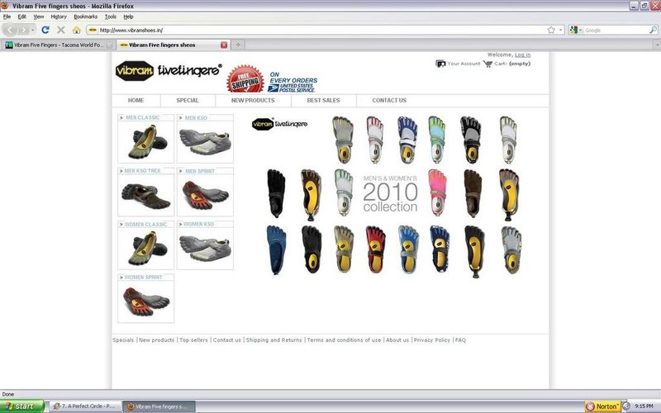Open the Privacy Policy footer link
The image size is (661, 413).
point(431,339)
